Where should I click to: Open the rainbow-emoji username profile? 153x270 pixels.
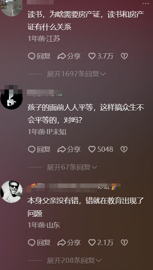(72, 187)
